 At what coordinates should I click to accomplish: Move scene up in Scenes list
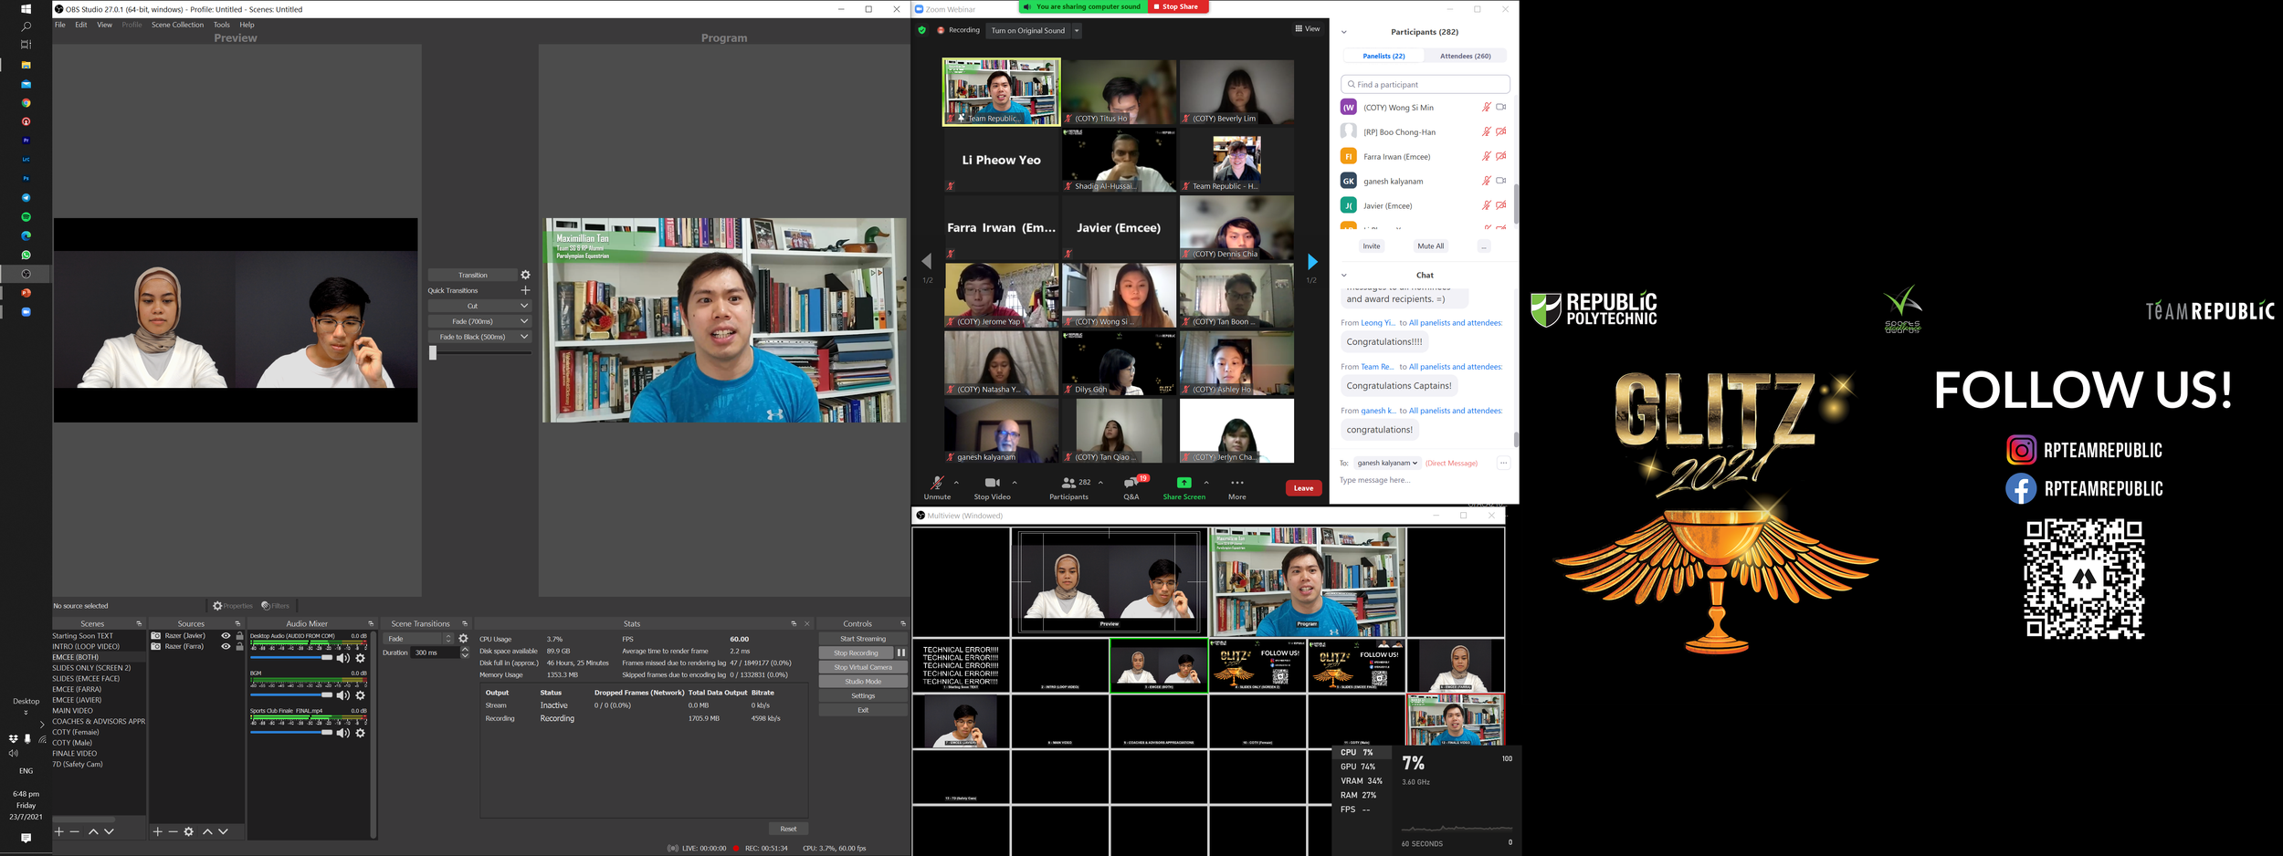(93, 831)
